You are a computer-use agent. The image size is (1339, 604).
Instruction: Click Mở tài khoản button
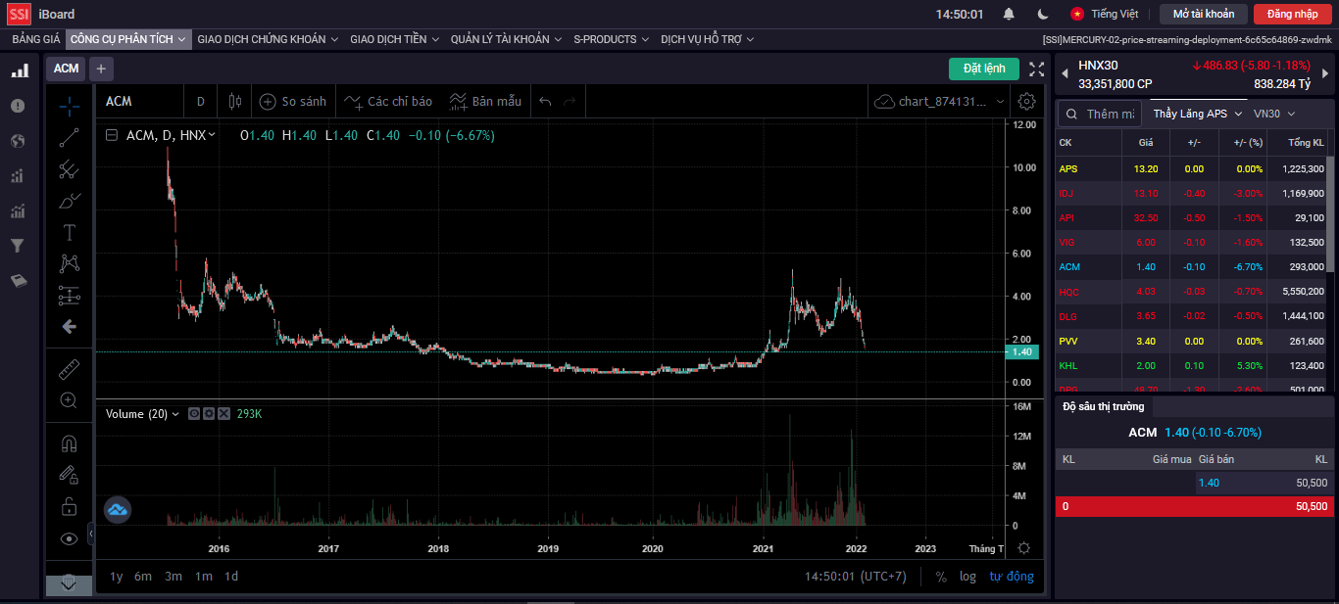[1204, 14]
